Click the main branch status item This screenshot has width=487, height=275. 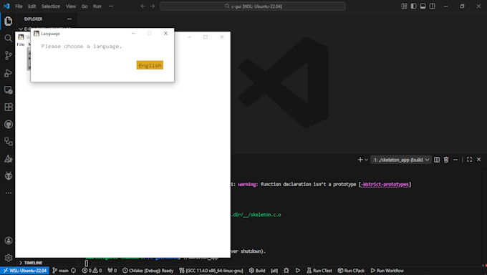[x=60, y=271]
